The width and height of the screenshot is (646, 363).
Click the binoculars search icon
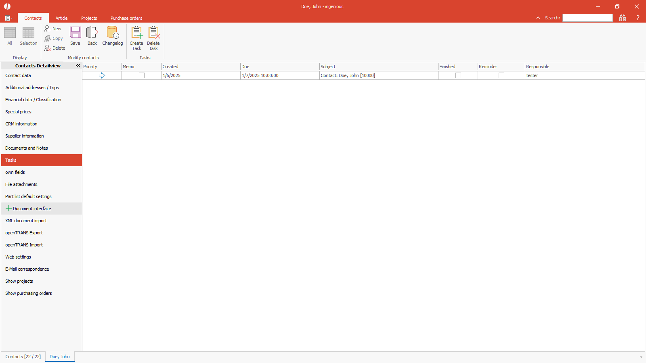(623, 18)
